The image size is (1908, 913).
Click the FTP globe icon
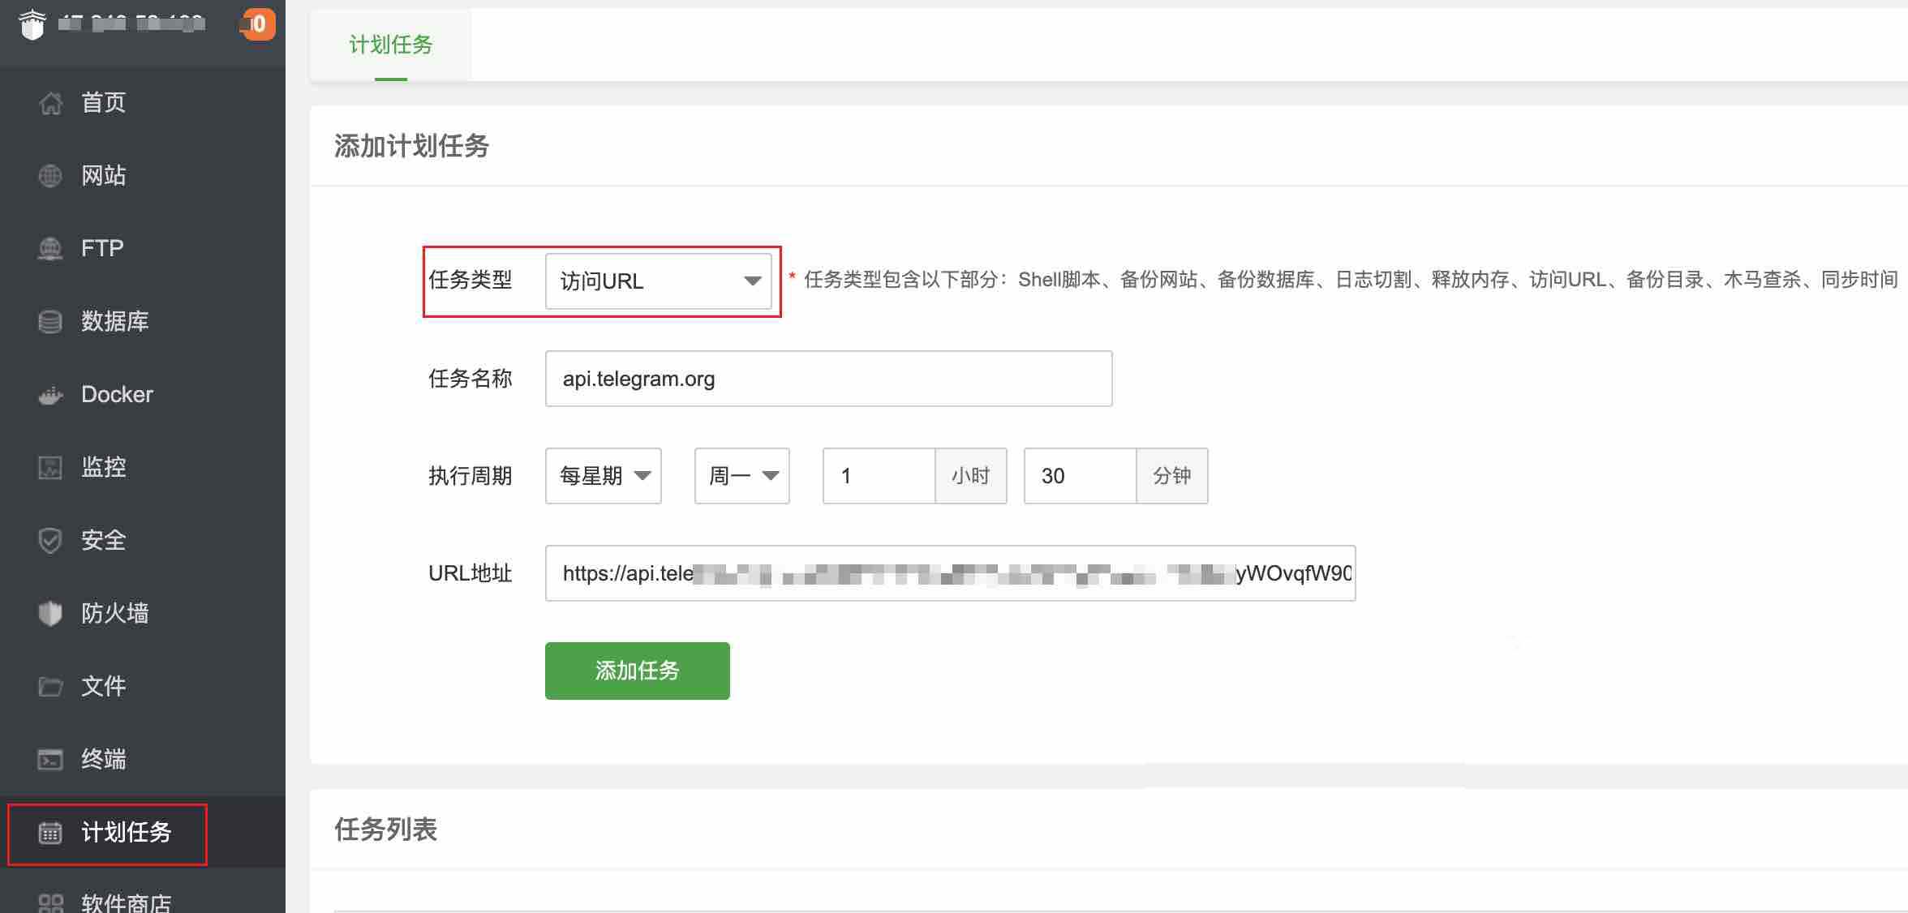point(50,249)
